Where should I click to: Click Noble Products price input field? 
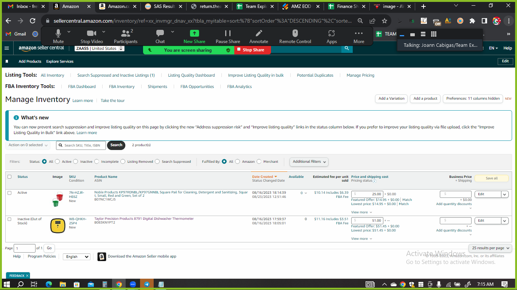coord(367,194)
